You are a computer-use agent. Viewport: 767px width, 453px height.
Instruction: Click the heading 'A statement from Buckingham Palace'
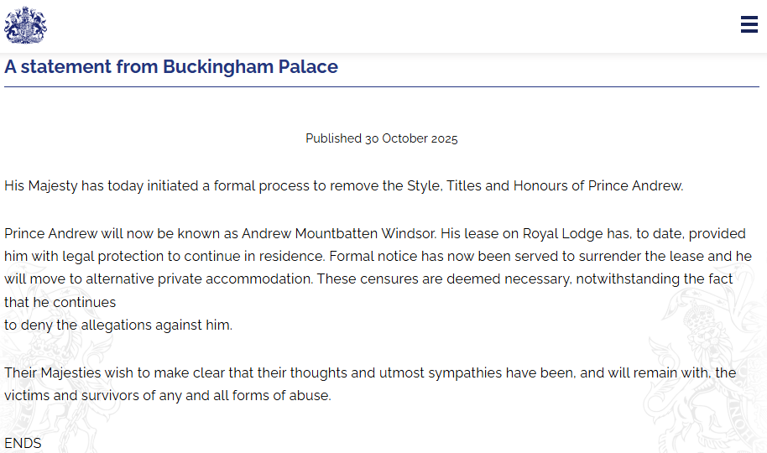(171, 67)
